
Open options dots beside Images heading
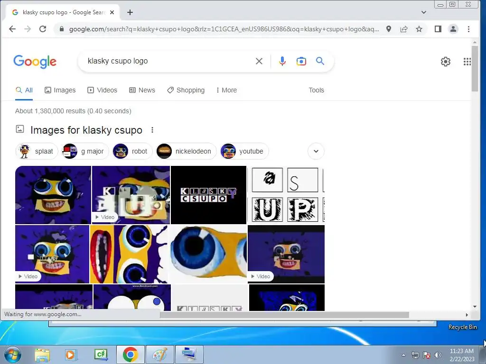pos(152,130)
